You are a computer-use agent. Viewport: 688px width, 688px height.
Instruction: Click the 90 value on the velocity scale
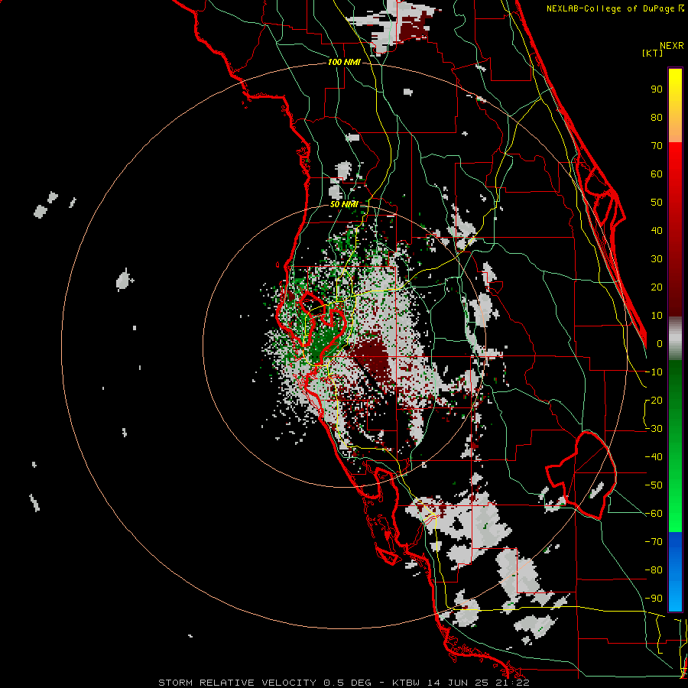657,89
